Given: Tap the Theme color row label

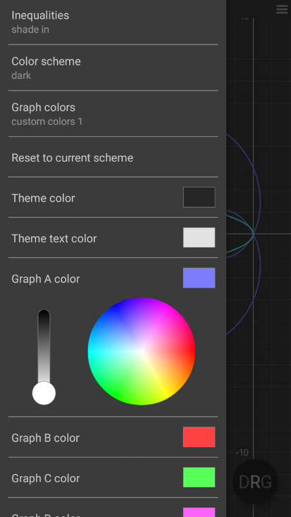Looking at the screenshot, I should point(43,198).
